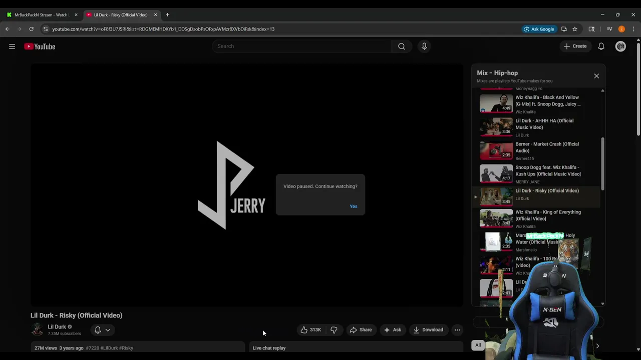The width and height of the screenshot is (641, 360).
Task: Click the Create button
Action: pos(575,46)
